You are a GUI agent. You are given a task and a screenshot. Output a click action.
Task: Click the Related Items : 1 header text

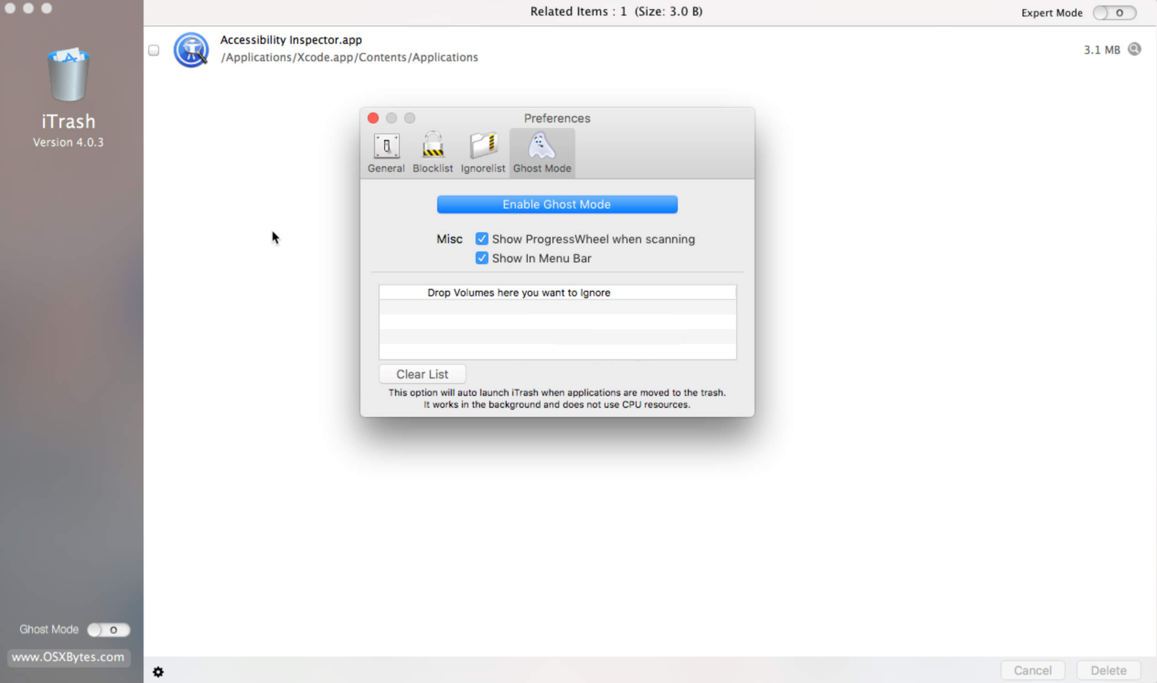pos(578,11)
